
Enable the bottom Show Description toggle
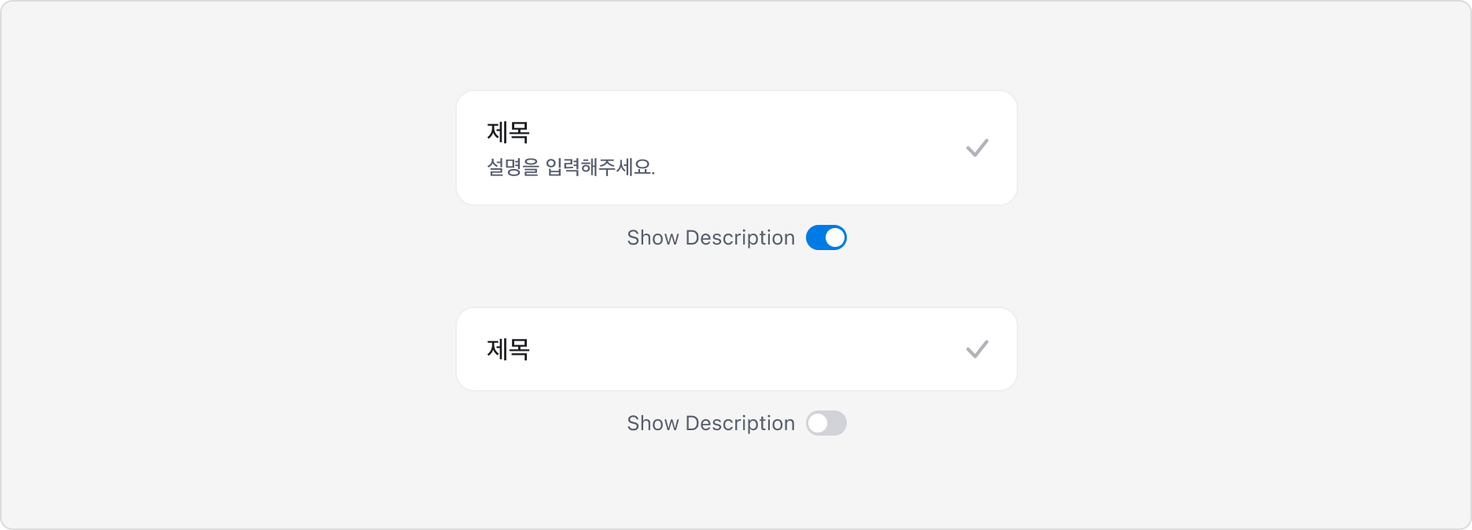(826, 423)
